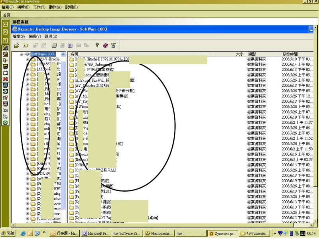Click the properties sheet sidebar icon
319x239 pixels.
tap(5, 98)
